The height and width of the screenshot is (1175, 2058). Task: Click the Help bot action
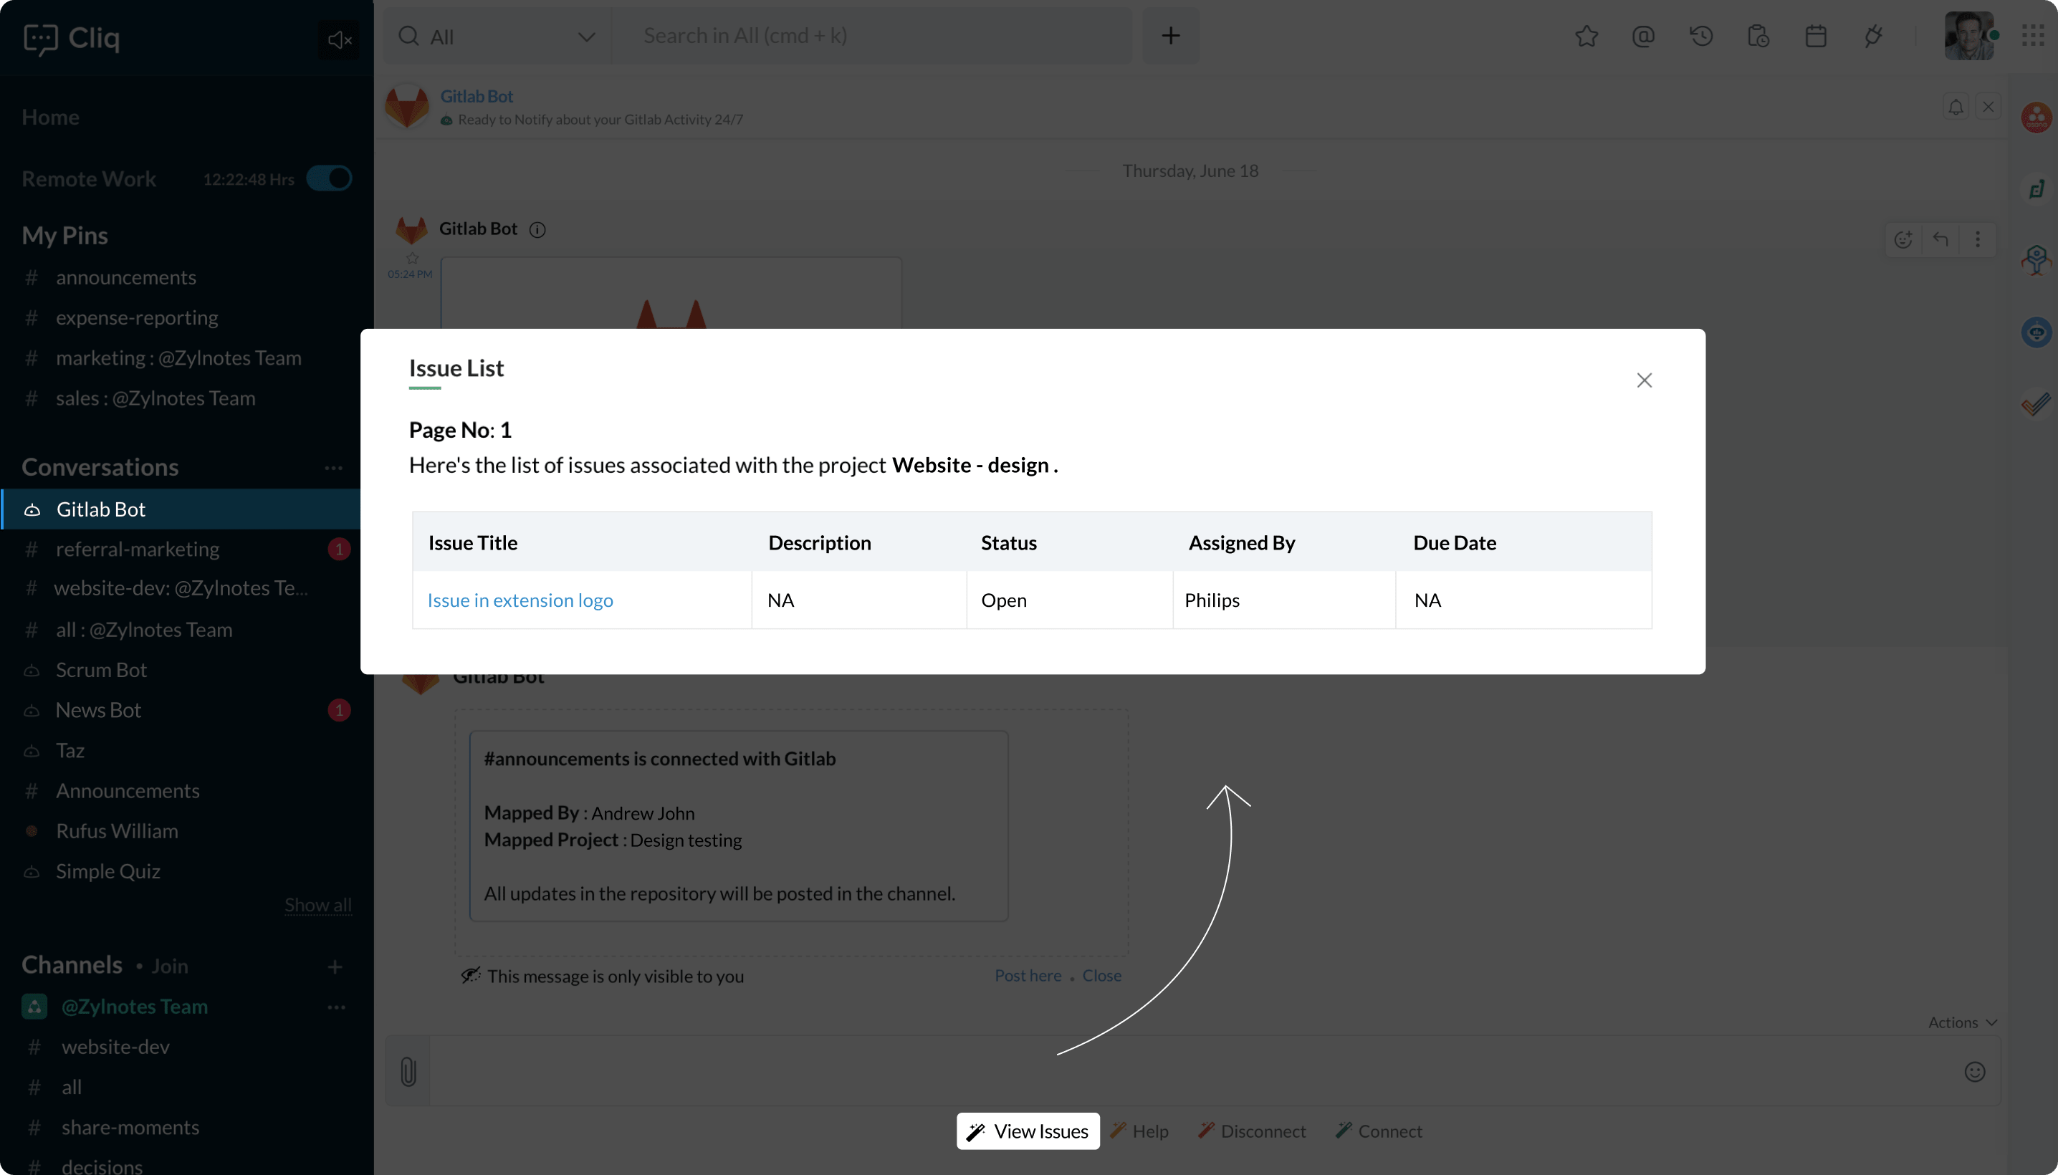(x=1139, y=1131)
